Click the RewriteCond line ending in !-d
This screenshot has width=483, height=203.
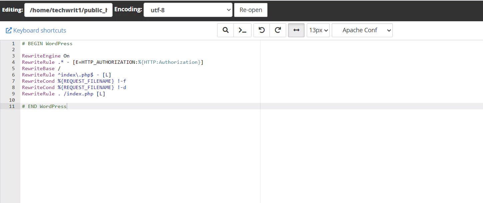(x=74, y=87)
